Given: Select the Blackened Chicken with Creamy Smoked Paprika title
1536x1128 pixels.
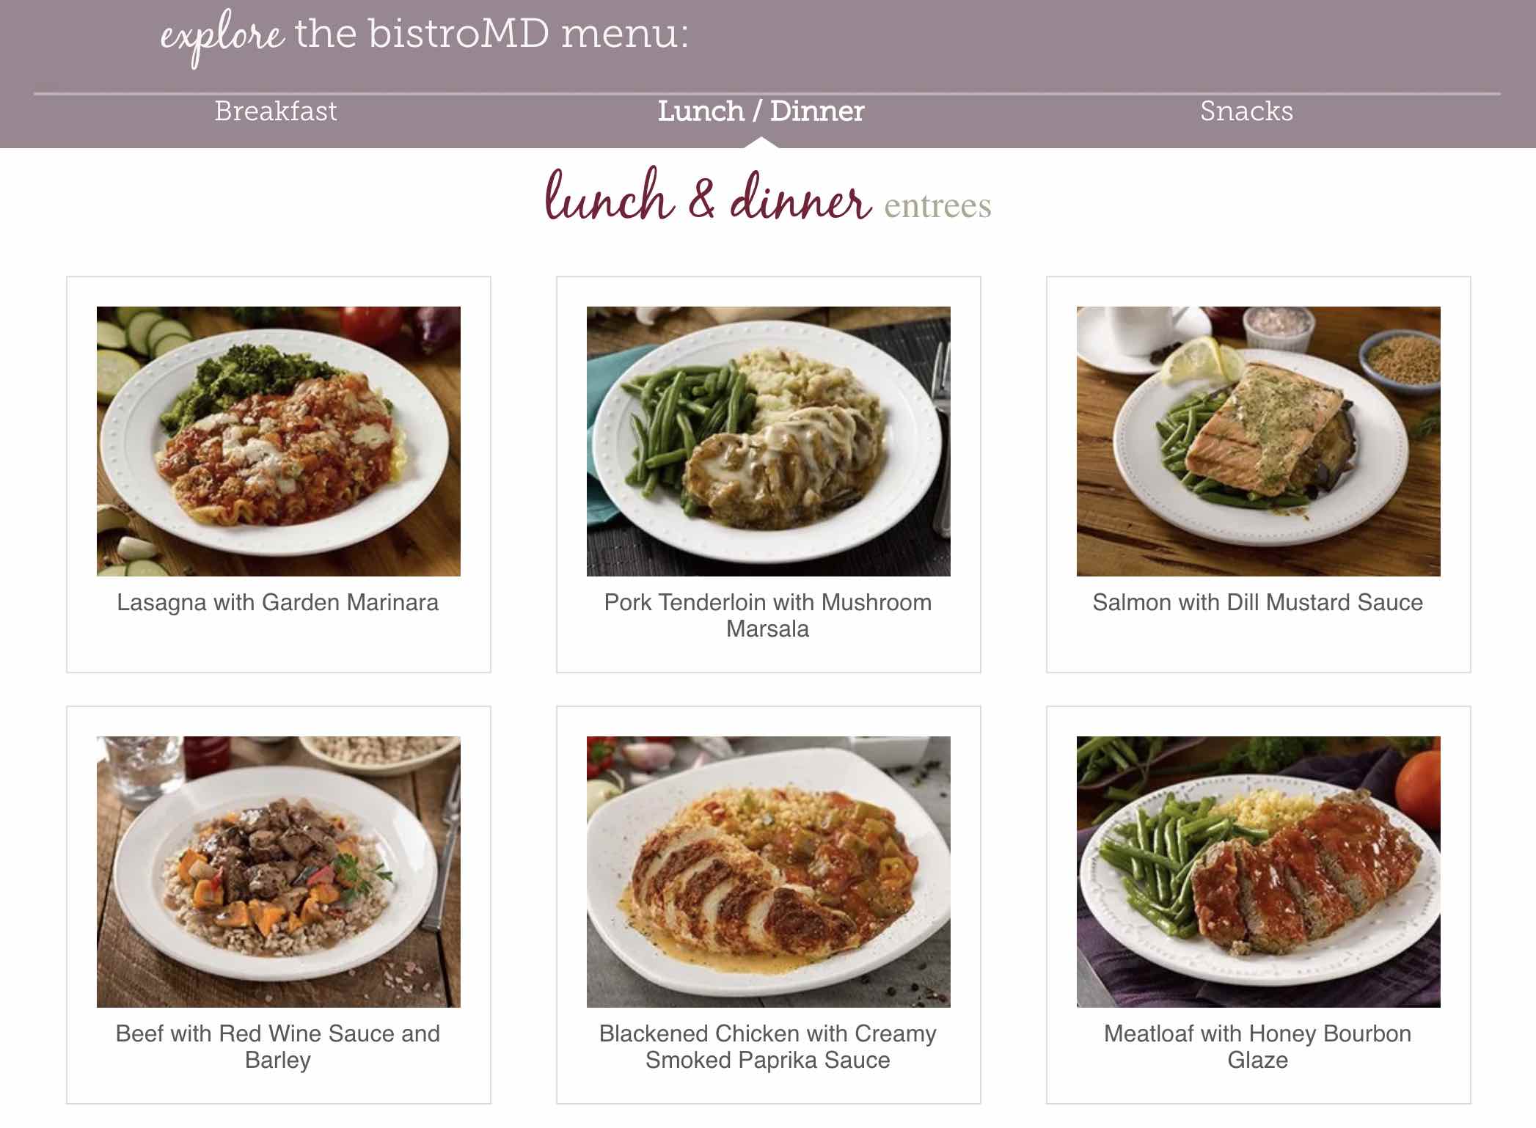Looking at the screenshot, I should pos(768,1047).
